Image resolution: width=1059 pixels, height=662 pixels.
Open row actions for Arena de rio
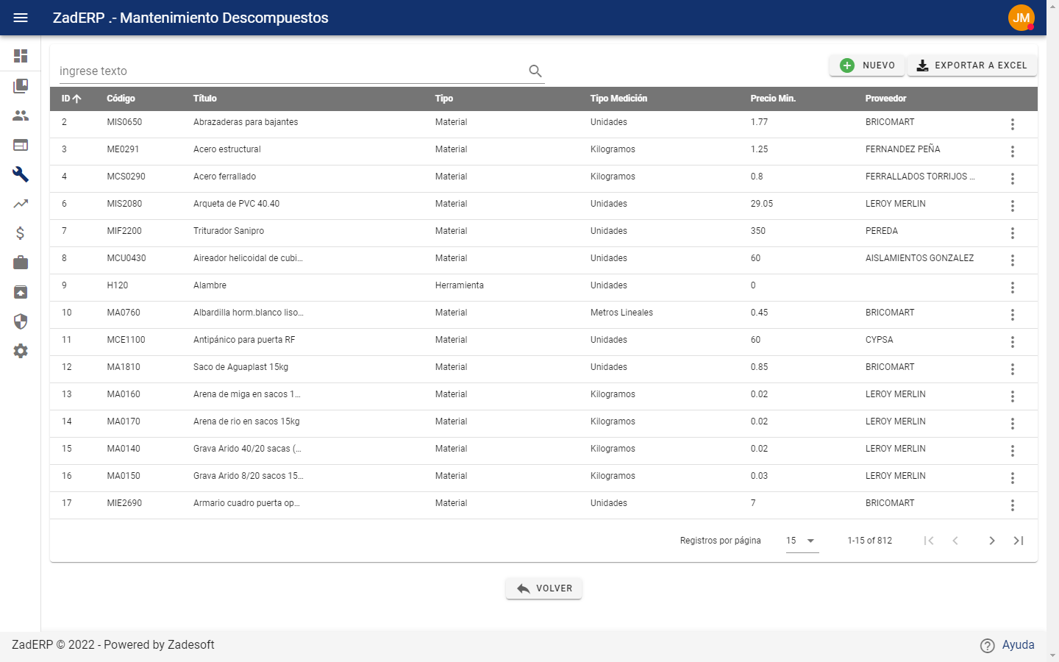[x=1013, y=424]
